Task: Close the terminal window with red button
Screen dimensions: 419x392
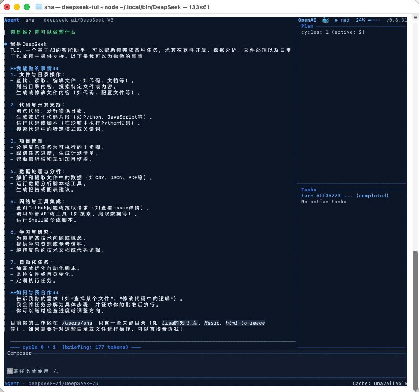Action: (x=7, y=7)
